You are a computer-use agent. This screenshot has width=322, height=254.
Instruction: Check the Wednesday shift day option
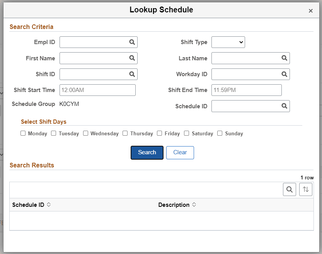tap(85, 133)
